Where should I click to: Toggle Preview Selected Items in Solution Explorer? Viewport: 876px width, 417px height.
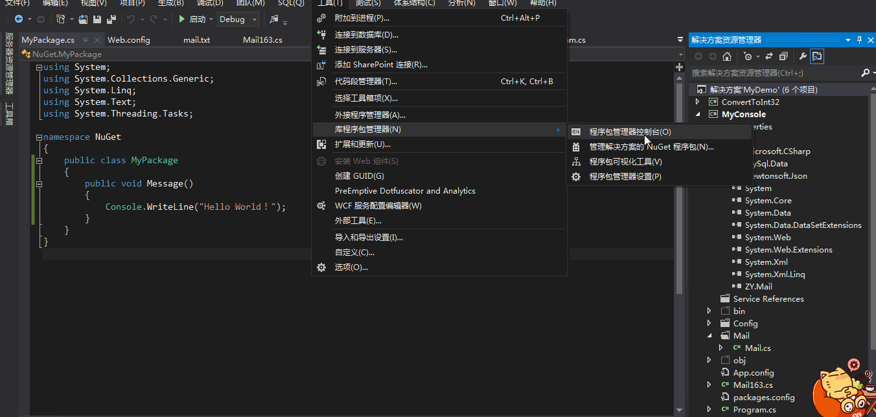(817, 56)
